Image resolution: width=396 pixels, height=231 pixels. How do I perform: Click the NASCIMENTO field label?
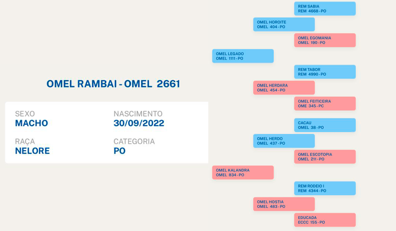pos(138,114)
